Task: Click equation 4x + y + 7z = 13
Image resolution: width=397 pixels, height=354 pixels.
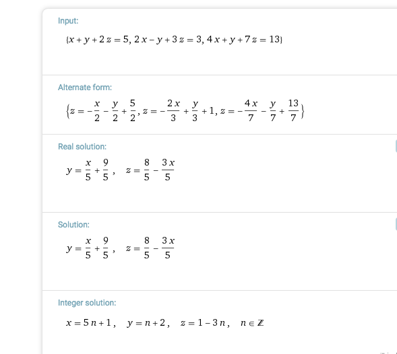Action: tap(243, 40)
